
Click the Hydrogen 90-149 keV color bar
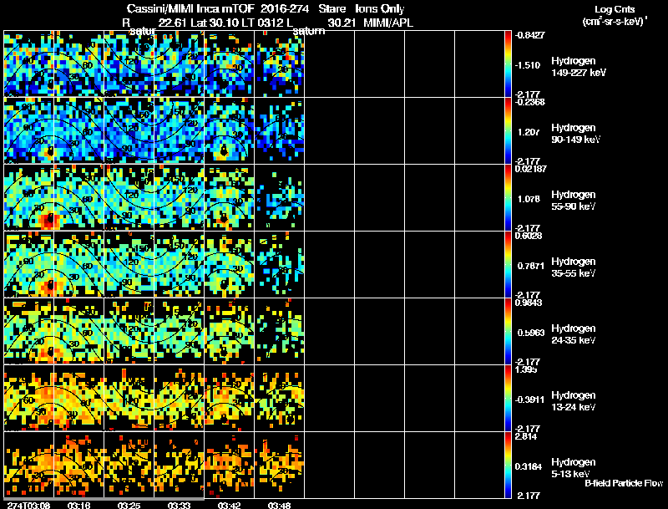tap(508, 130)
